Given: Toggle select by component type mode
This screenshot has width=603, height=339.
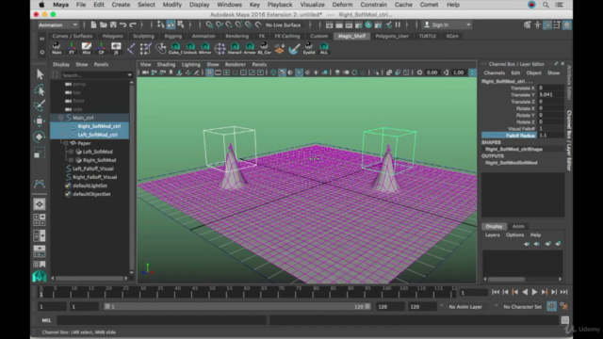Looking at the screenshot, I should 181,25.
